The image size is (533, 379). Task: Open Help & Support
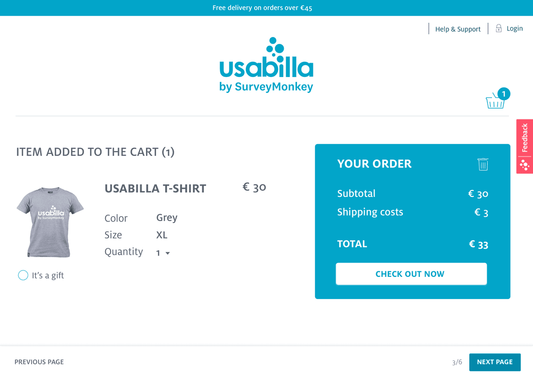coord(457,29)
